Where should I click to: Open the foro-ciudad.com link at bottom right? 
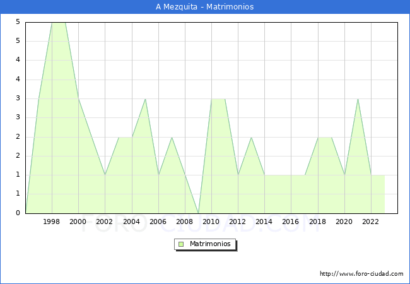click(x=361, y=274)
